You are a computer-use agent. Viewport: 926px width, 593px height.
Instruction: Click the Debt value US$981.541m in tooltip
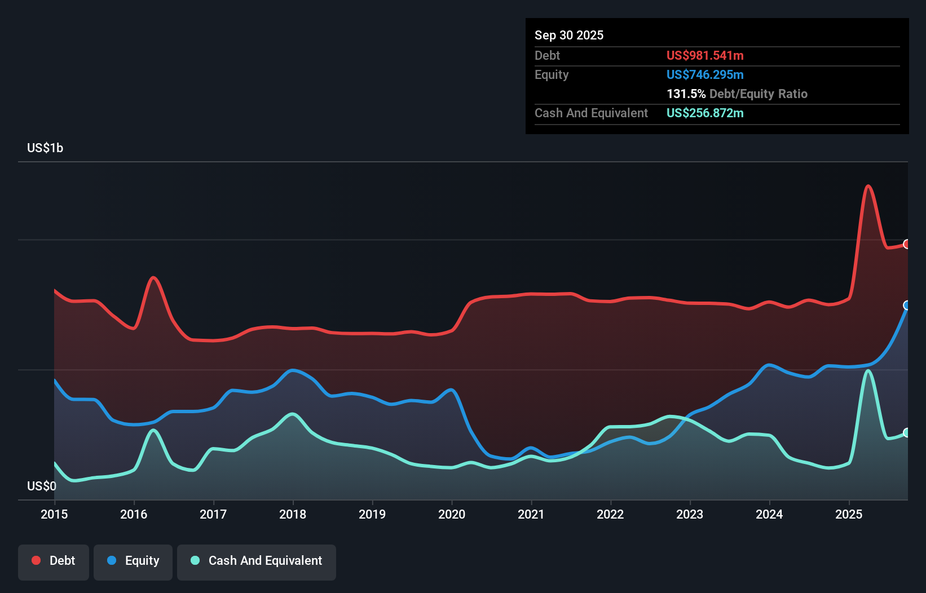(705, 55)
